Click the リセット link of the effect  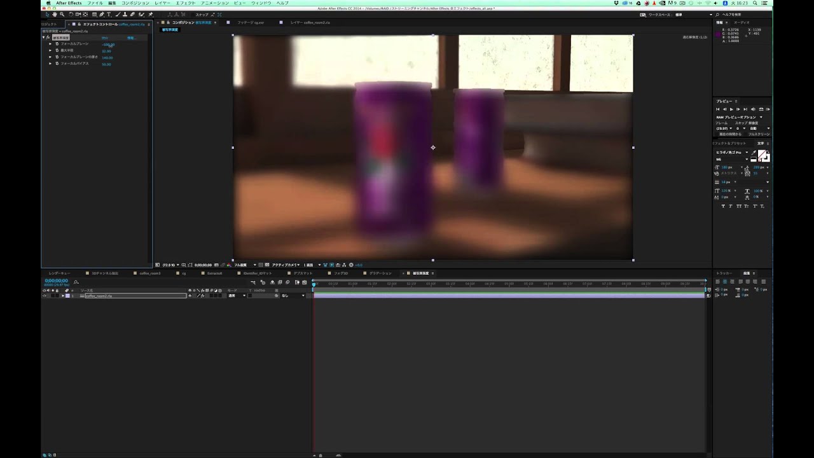105,38
